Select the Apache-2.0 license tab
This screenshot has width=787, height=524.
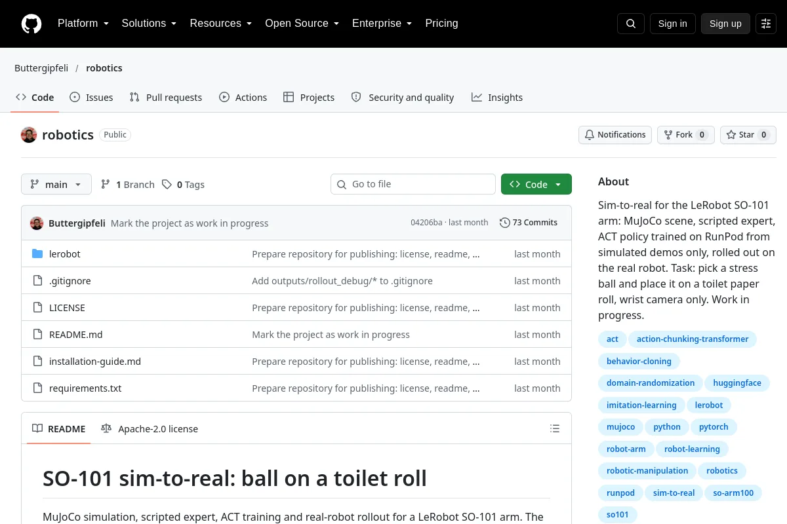(x=150, y=429)
